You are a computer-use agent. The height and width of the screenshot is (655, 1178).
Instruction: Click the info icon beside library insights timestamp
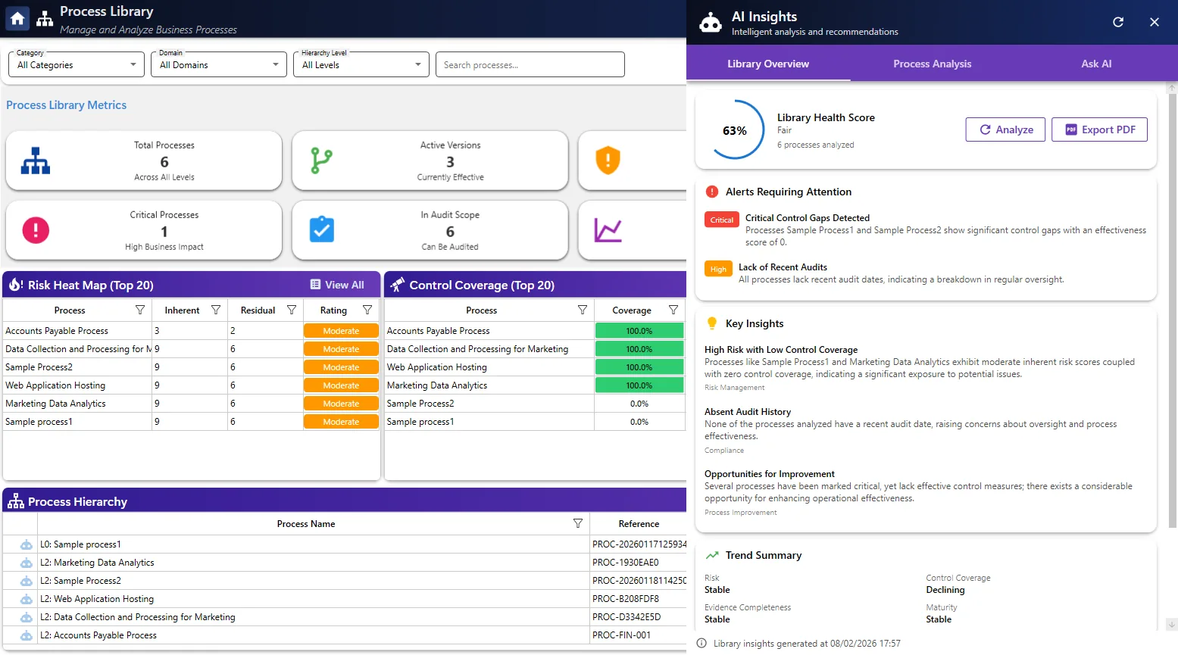click(x=701, y=644)
